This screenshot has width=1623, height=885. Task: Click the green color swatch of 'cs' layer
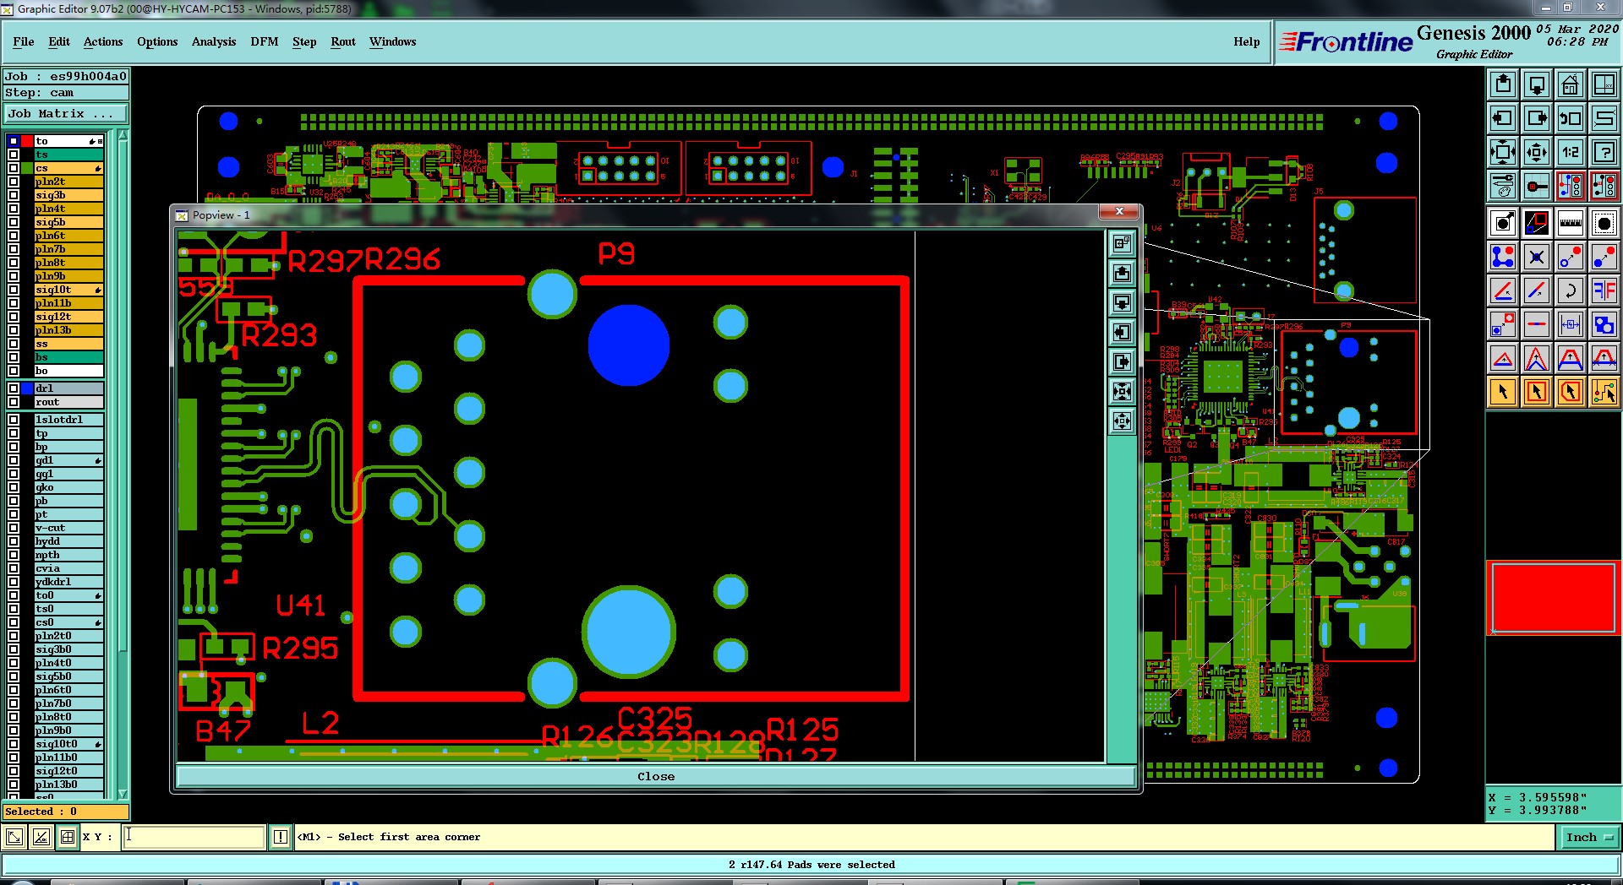tap(27, 168)
